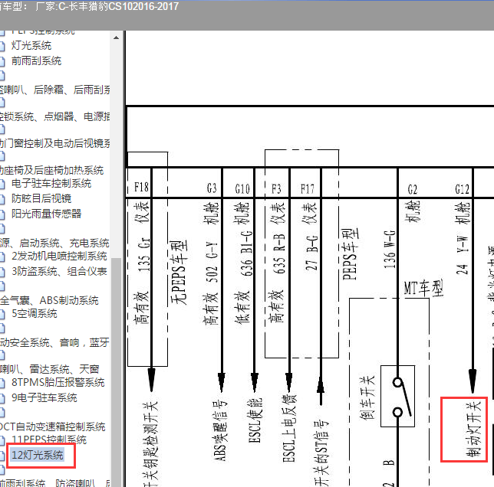Open 动安全系统、音响，蓝牙 entry
The image size is (494, 487).
click(54, 342)
